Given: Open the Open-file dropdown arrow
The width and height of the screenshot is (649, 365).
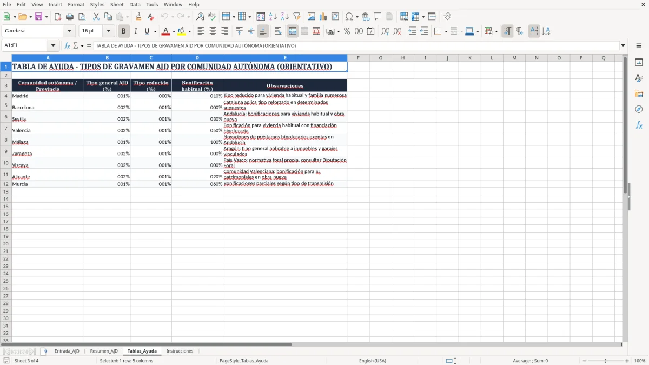Looking at the screenshot, I should tap(31, 17).
